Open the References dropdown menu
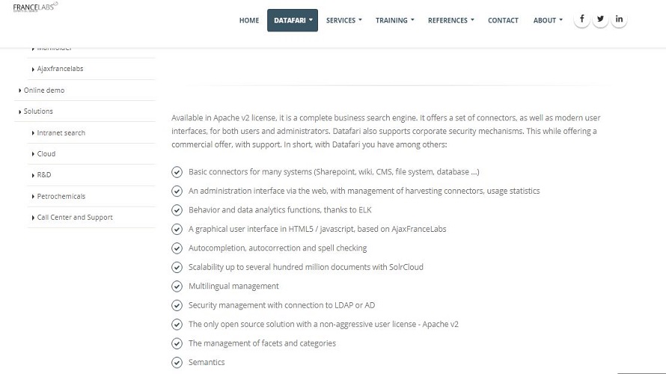 (x=450, y=20)
